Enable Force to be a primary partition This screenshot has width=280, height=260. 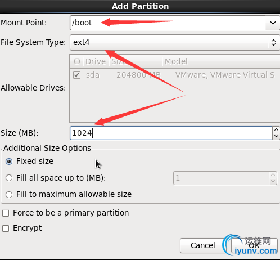(x=6, y=213)
